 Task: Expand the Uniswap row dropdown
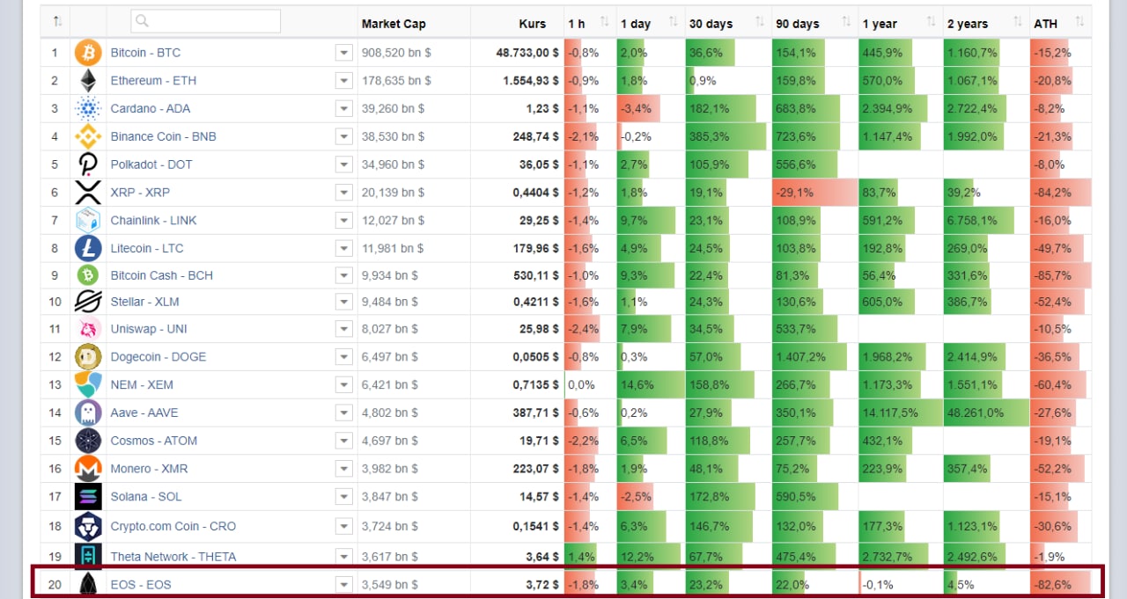343,330
